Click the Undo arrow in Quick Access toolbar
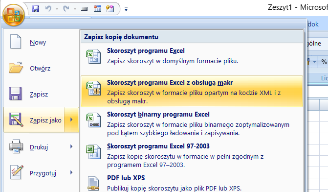This screenshot has width=328, height=192. tap(48, 9)
